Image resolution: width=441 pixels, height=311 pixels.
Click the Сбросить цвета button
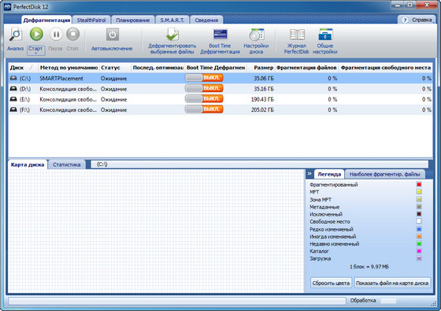point(331,283)
